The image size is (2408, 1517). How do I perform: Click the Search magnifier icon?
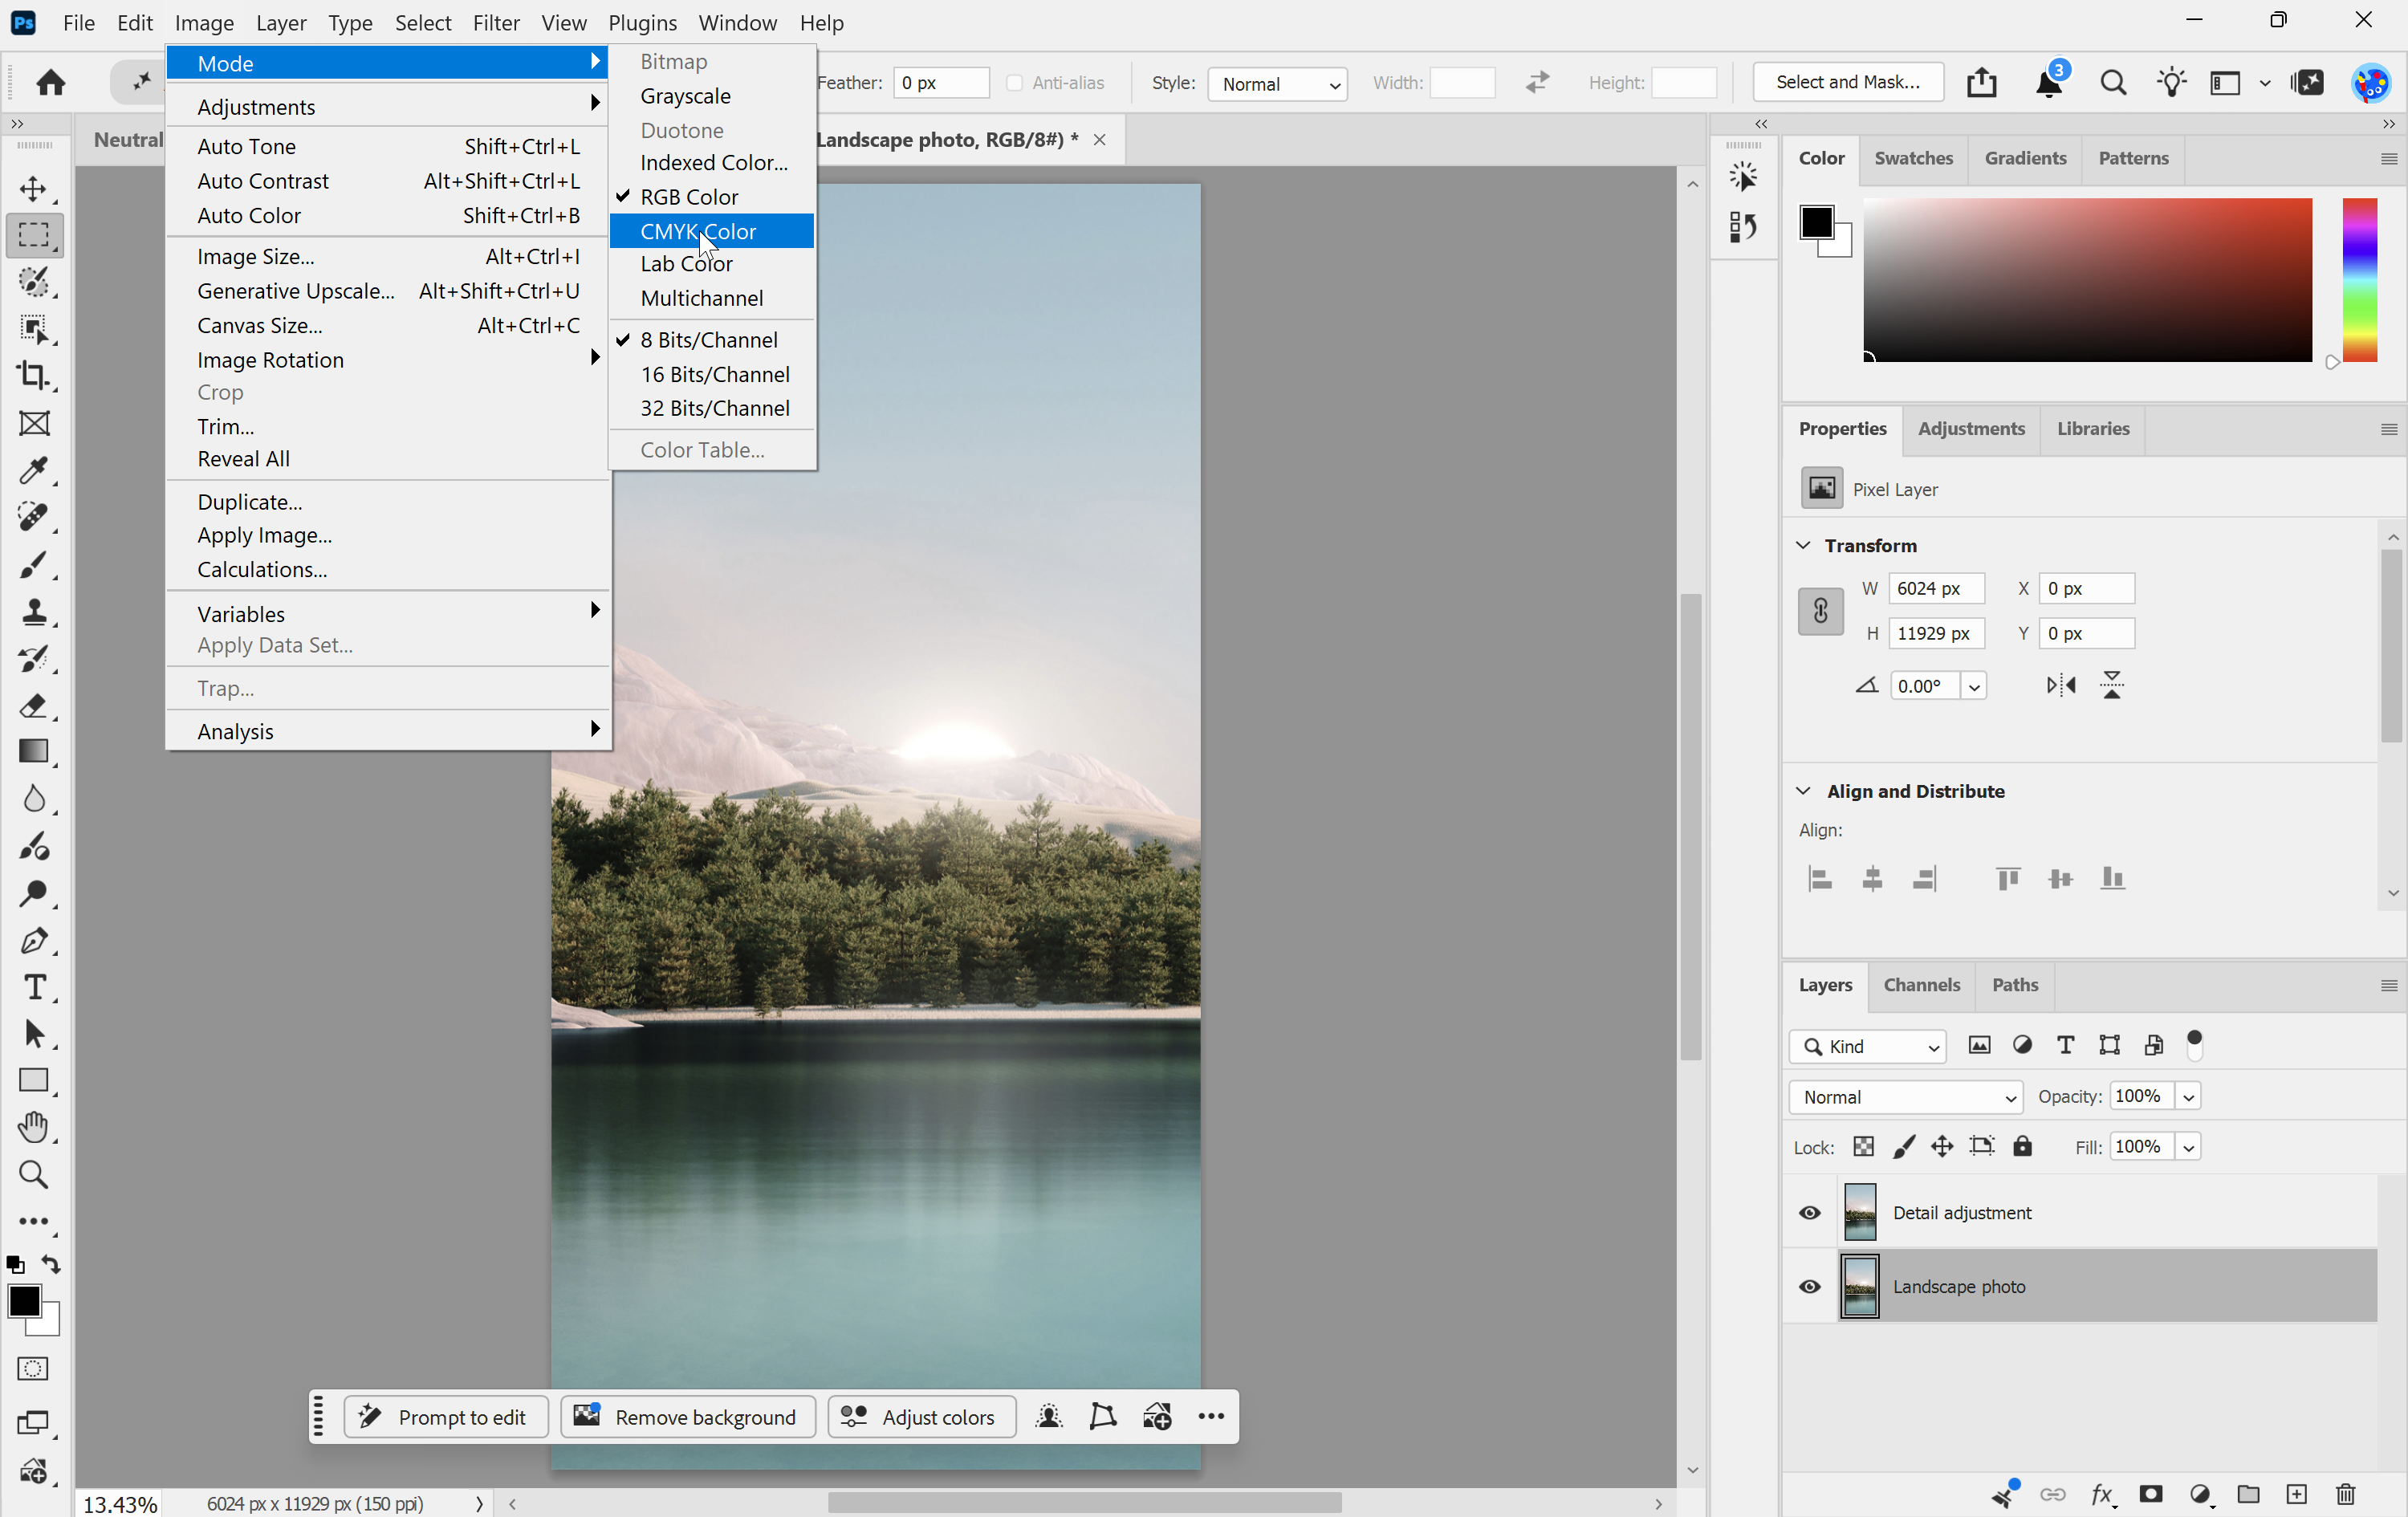pos(2113,83)
